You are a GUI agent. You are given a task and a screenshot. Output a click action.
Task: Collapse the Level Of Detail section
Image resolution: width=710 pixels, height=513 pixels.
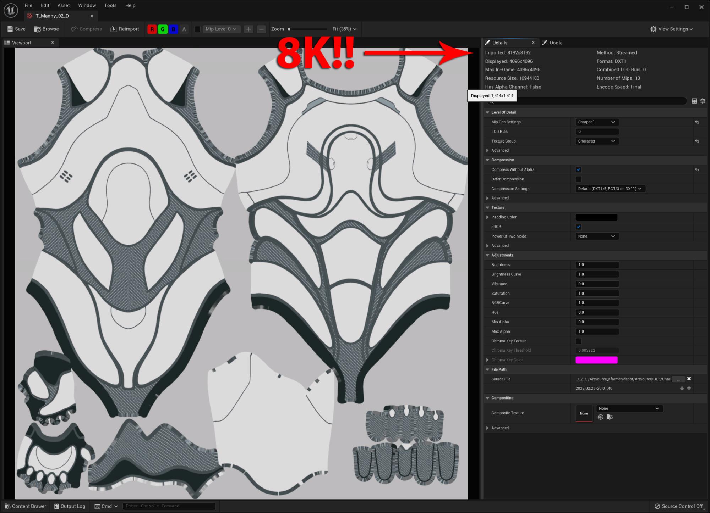[487, 112]
